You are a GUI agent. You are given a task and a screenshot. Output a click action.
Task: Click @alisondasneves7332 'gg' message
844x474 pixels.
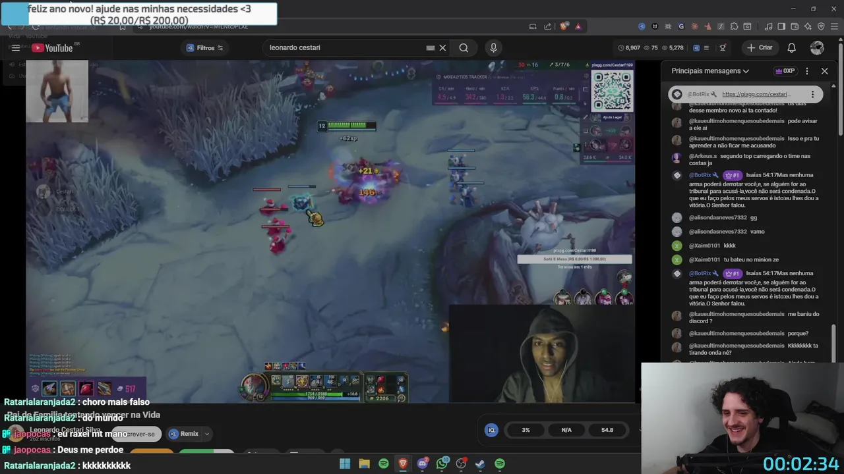(723, 217)
